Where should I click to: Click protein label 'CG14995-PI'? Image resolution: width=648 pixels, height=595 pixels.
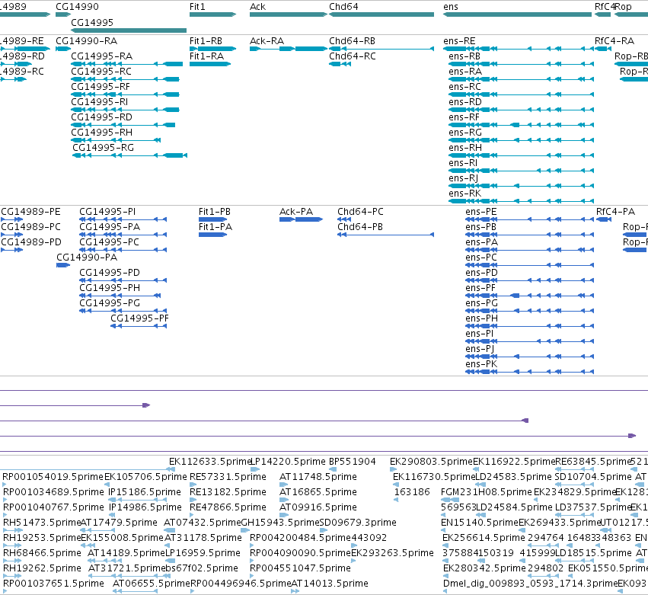pyautogui.click(x=107, y=212)
